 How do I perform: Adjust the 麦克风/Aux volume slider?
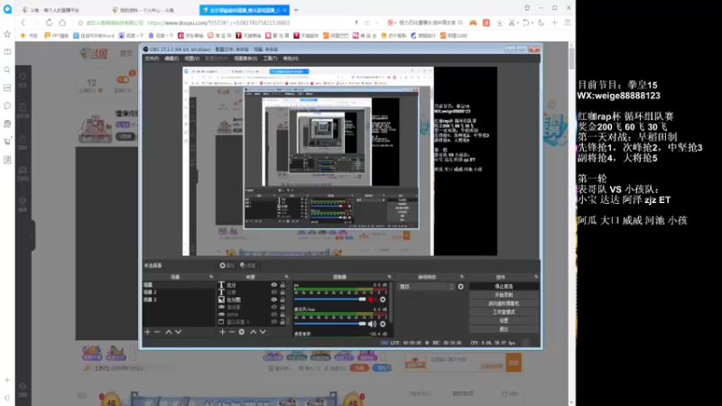pos(329,324)
